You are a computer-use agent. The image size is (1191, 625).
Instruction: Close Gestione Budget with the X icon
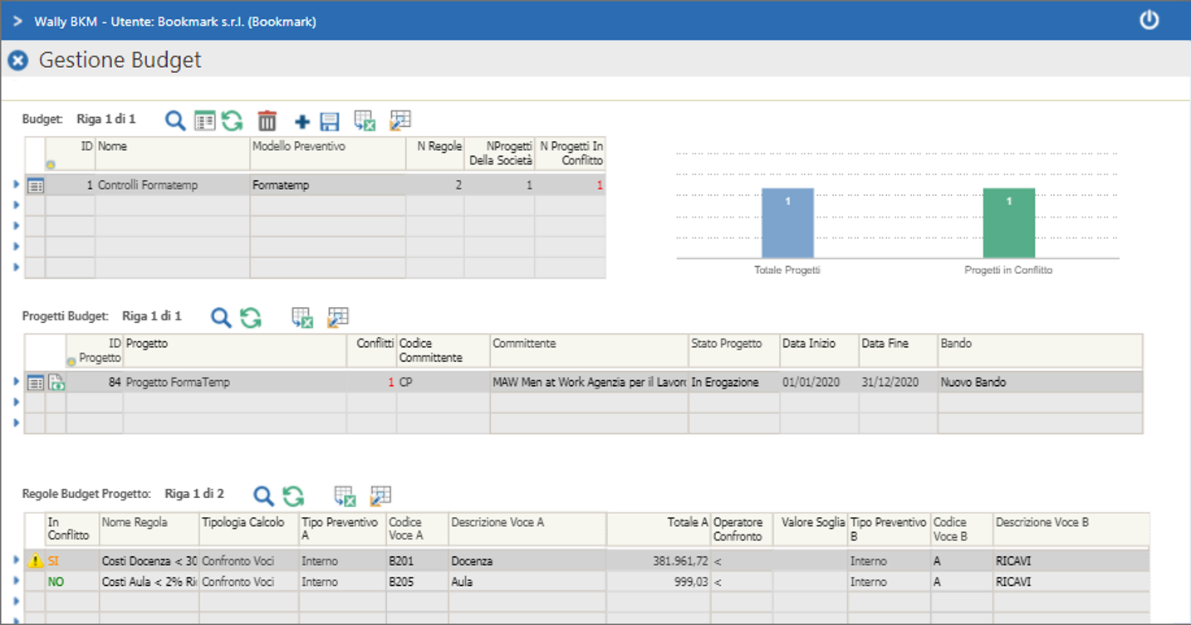17,61
